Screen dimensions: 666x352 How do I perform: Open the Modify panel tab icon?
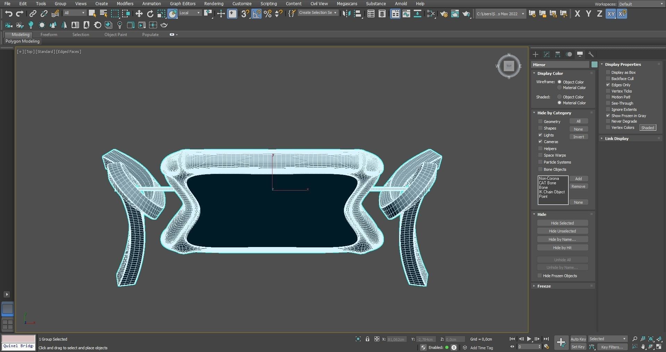point(546,54)
